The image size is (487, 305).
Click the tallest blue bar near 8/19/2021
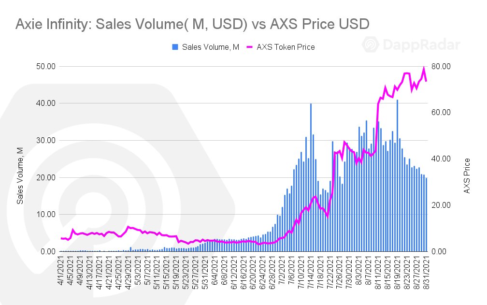[397, 175]
